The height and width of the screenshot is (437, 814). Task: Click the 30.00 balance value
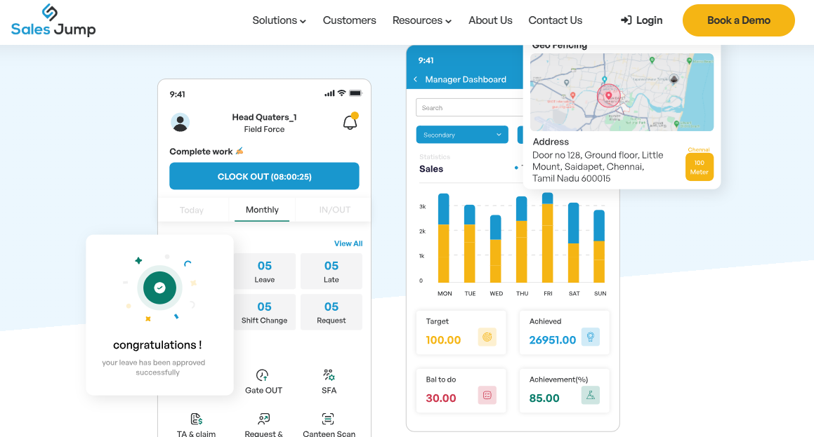click(441, 398)
